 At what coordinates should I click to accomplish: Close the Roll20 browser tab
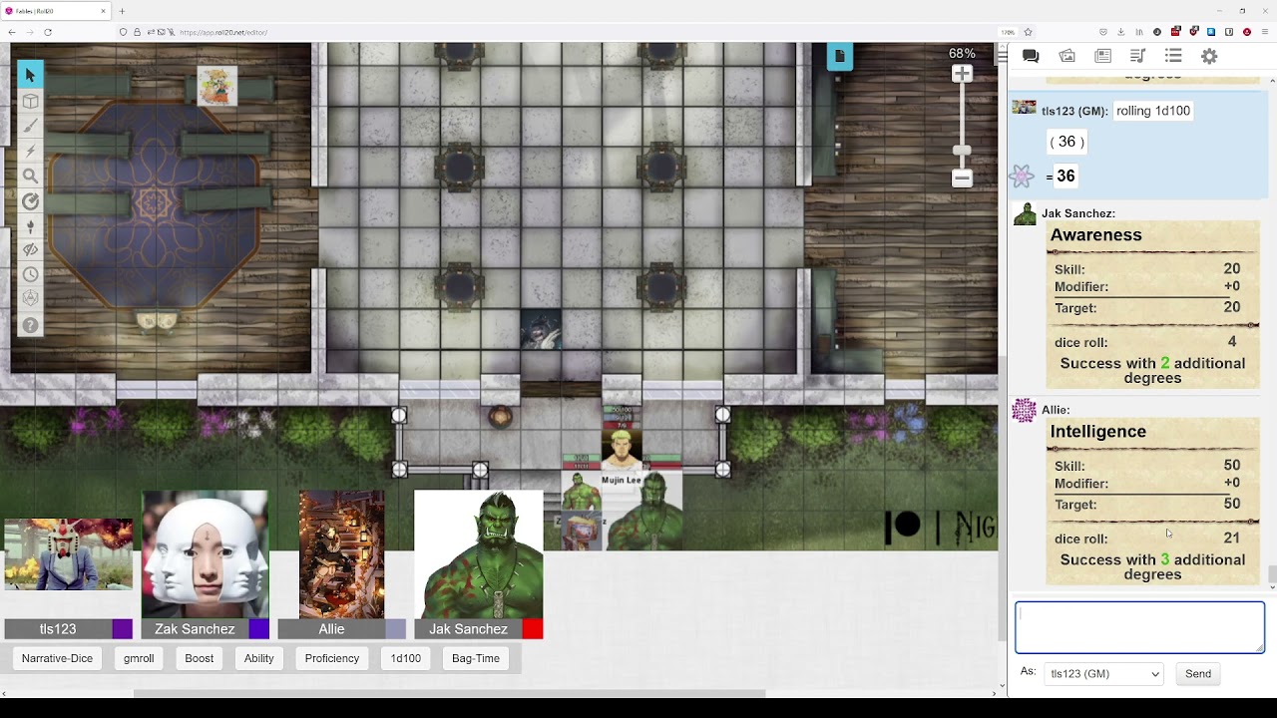103,11
